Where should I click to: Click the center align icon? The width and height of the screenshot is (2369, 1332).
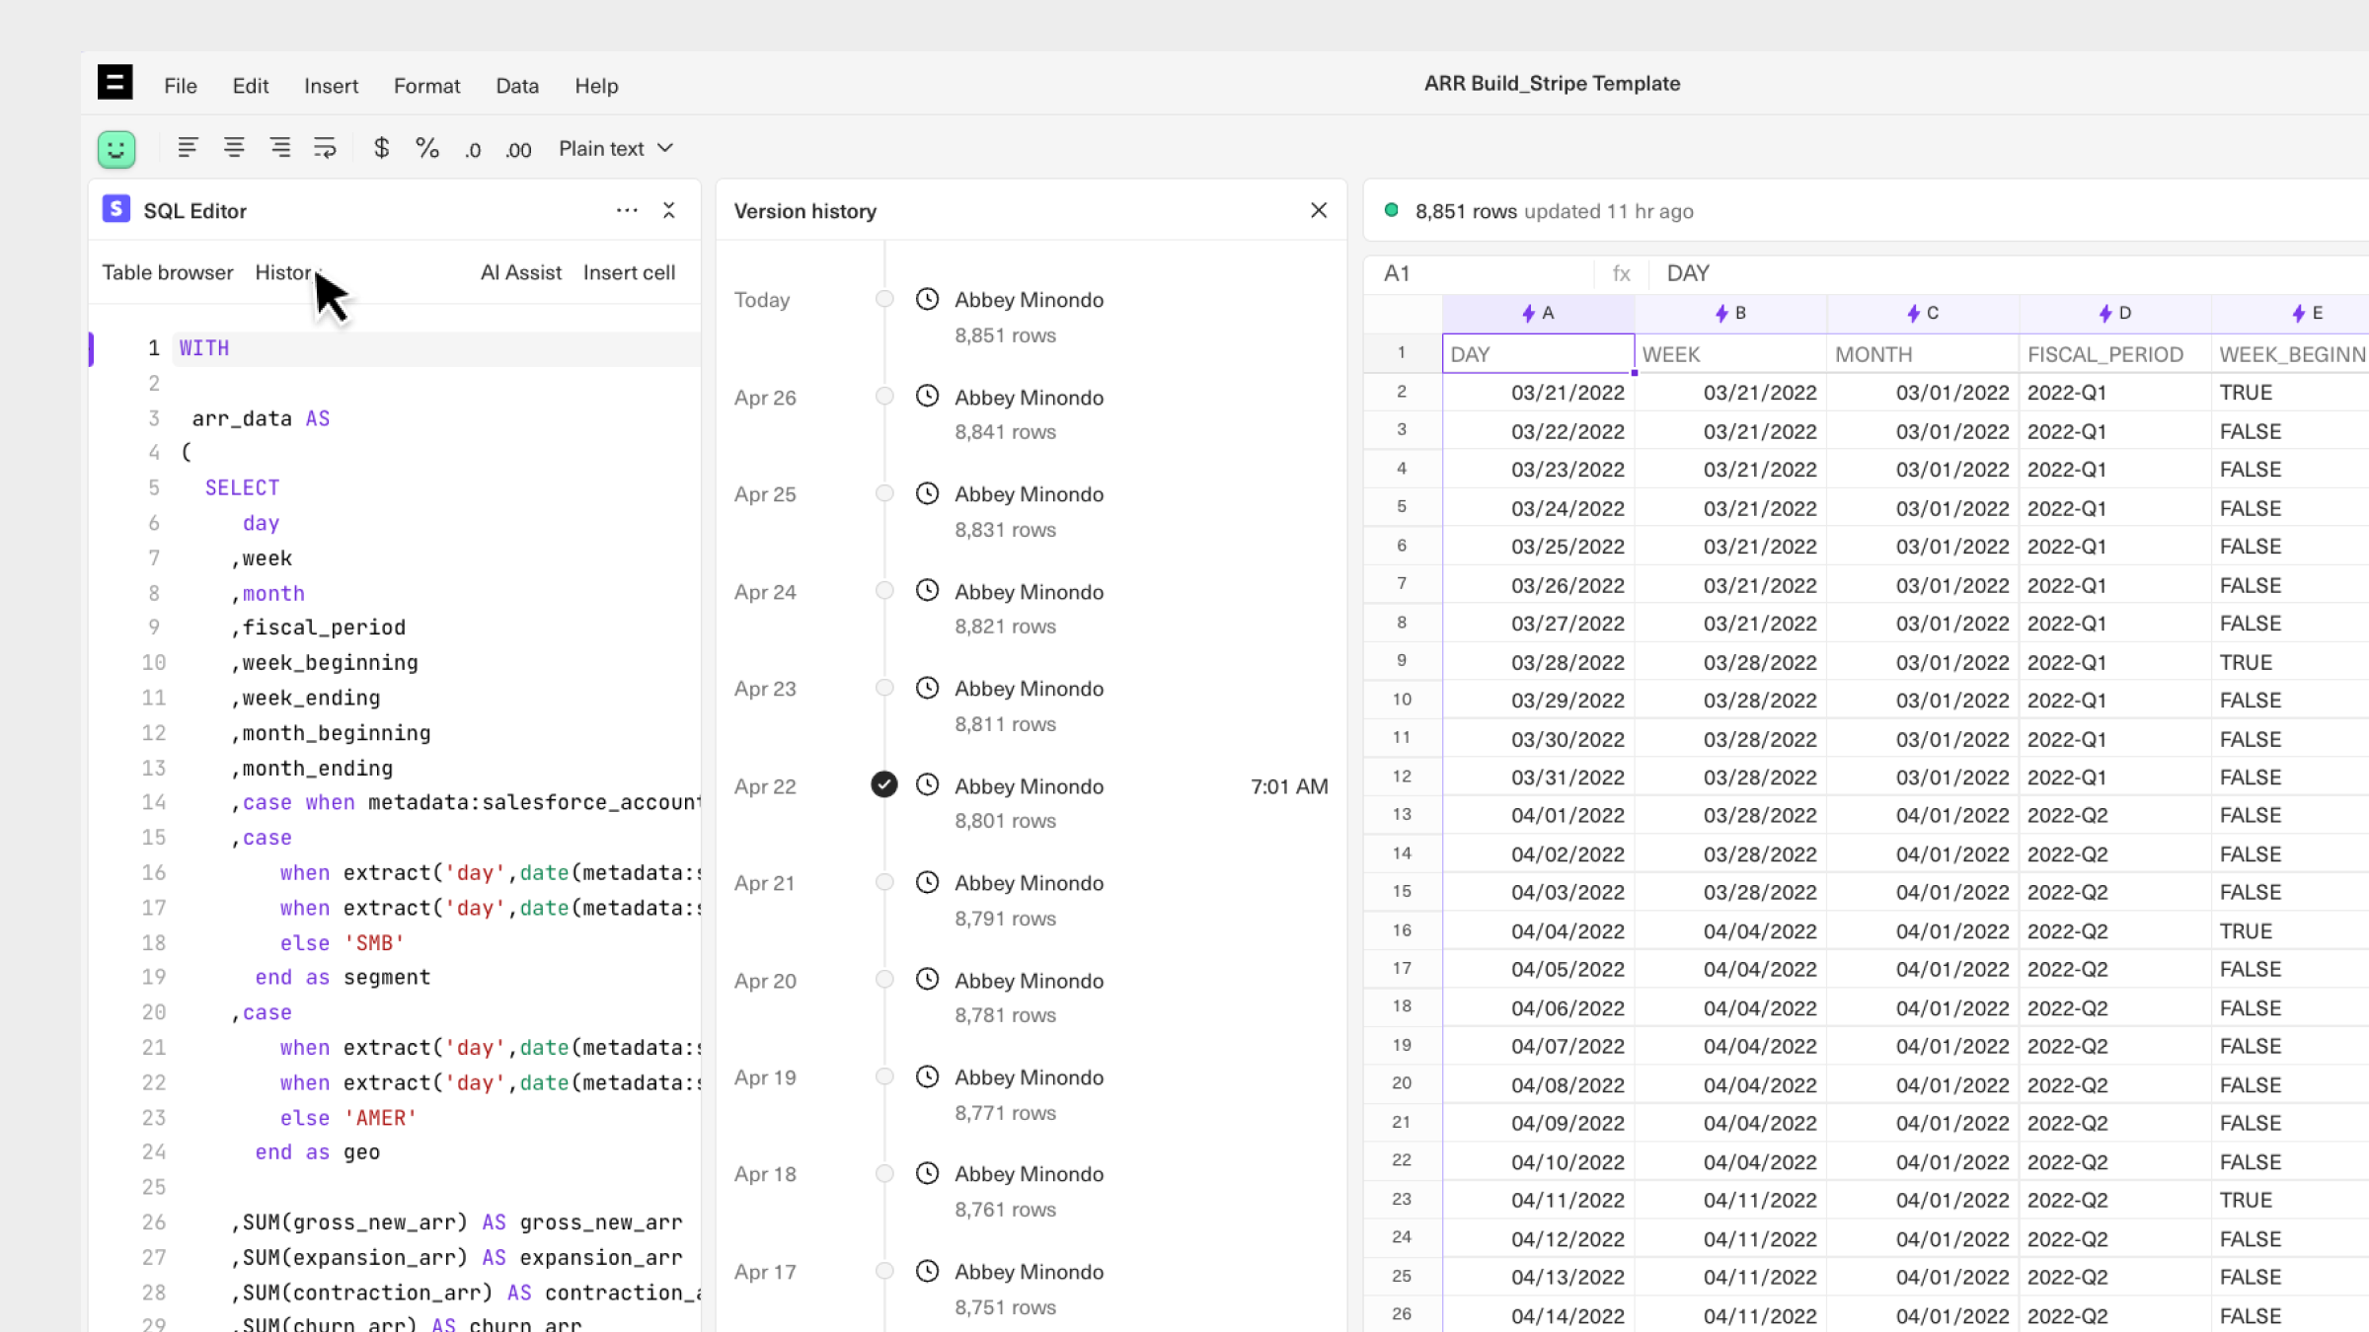(234, 148)
